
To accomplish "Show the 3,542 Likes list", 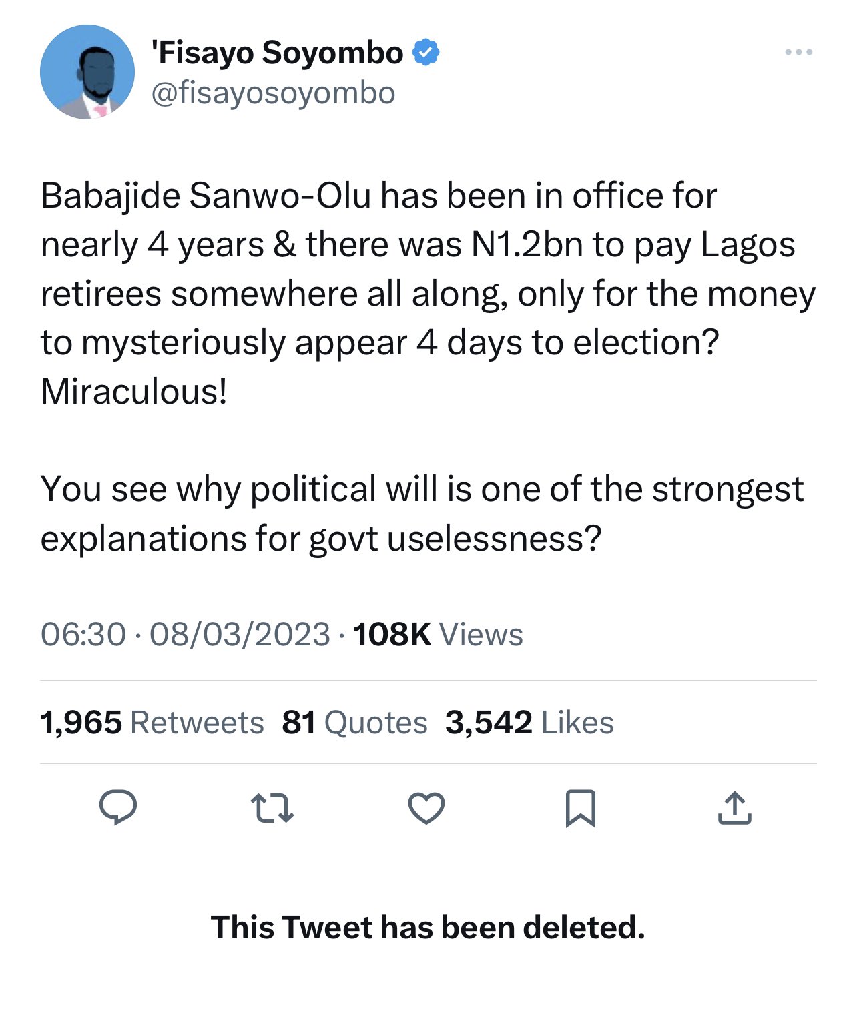I will tap(529, 723).
